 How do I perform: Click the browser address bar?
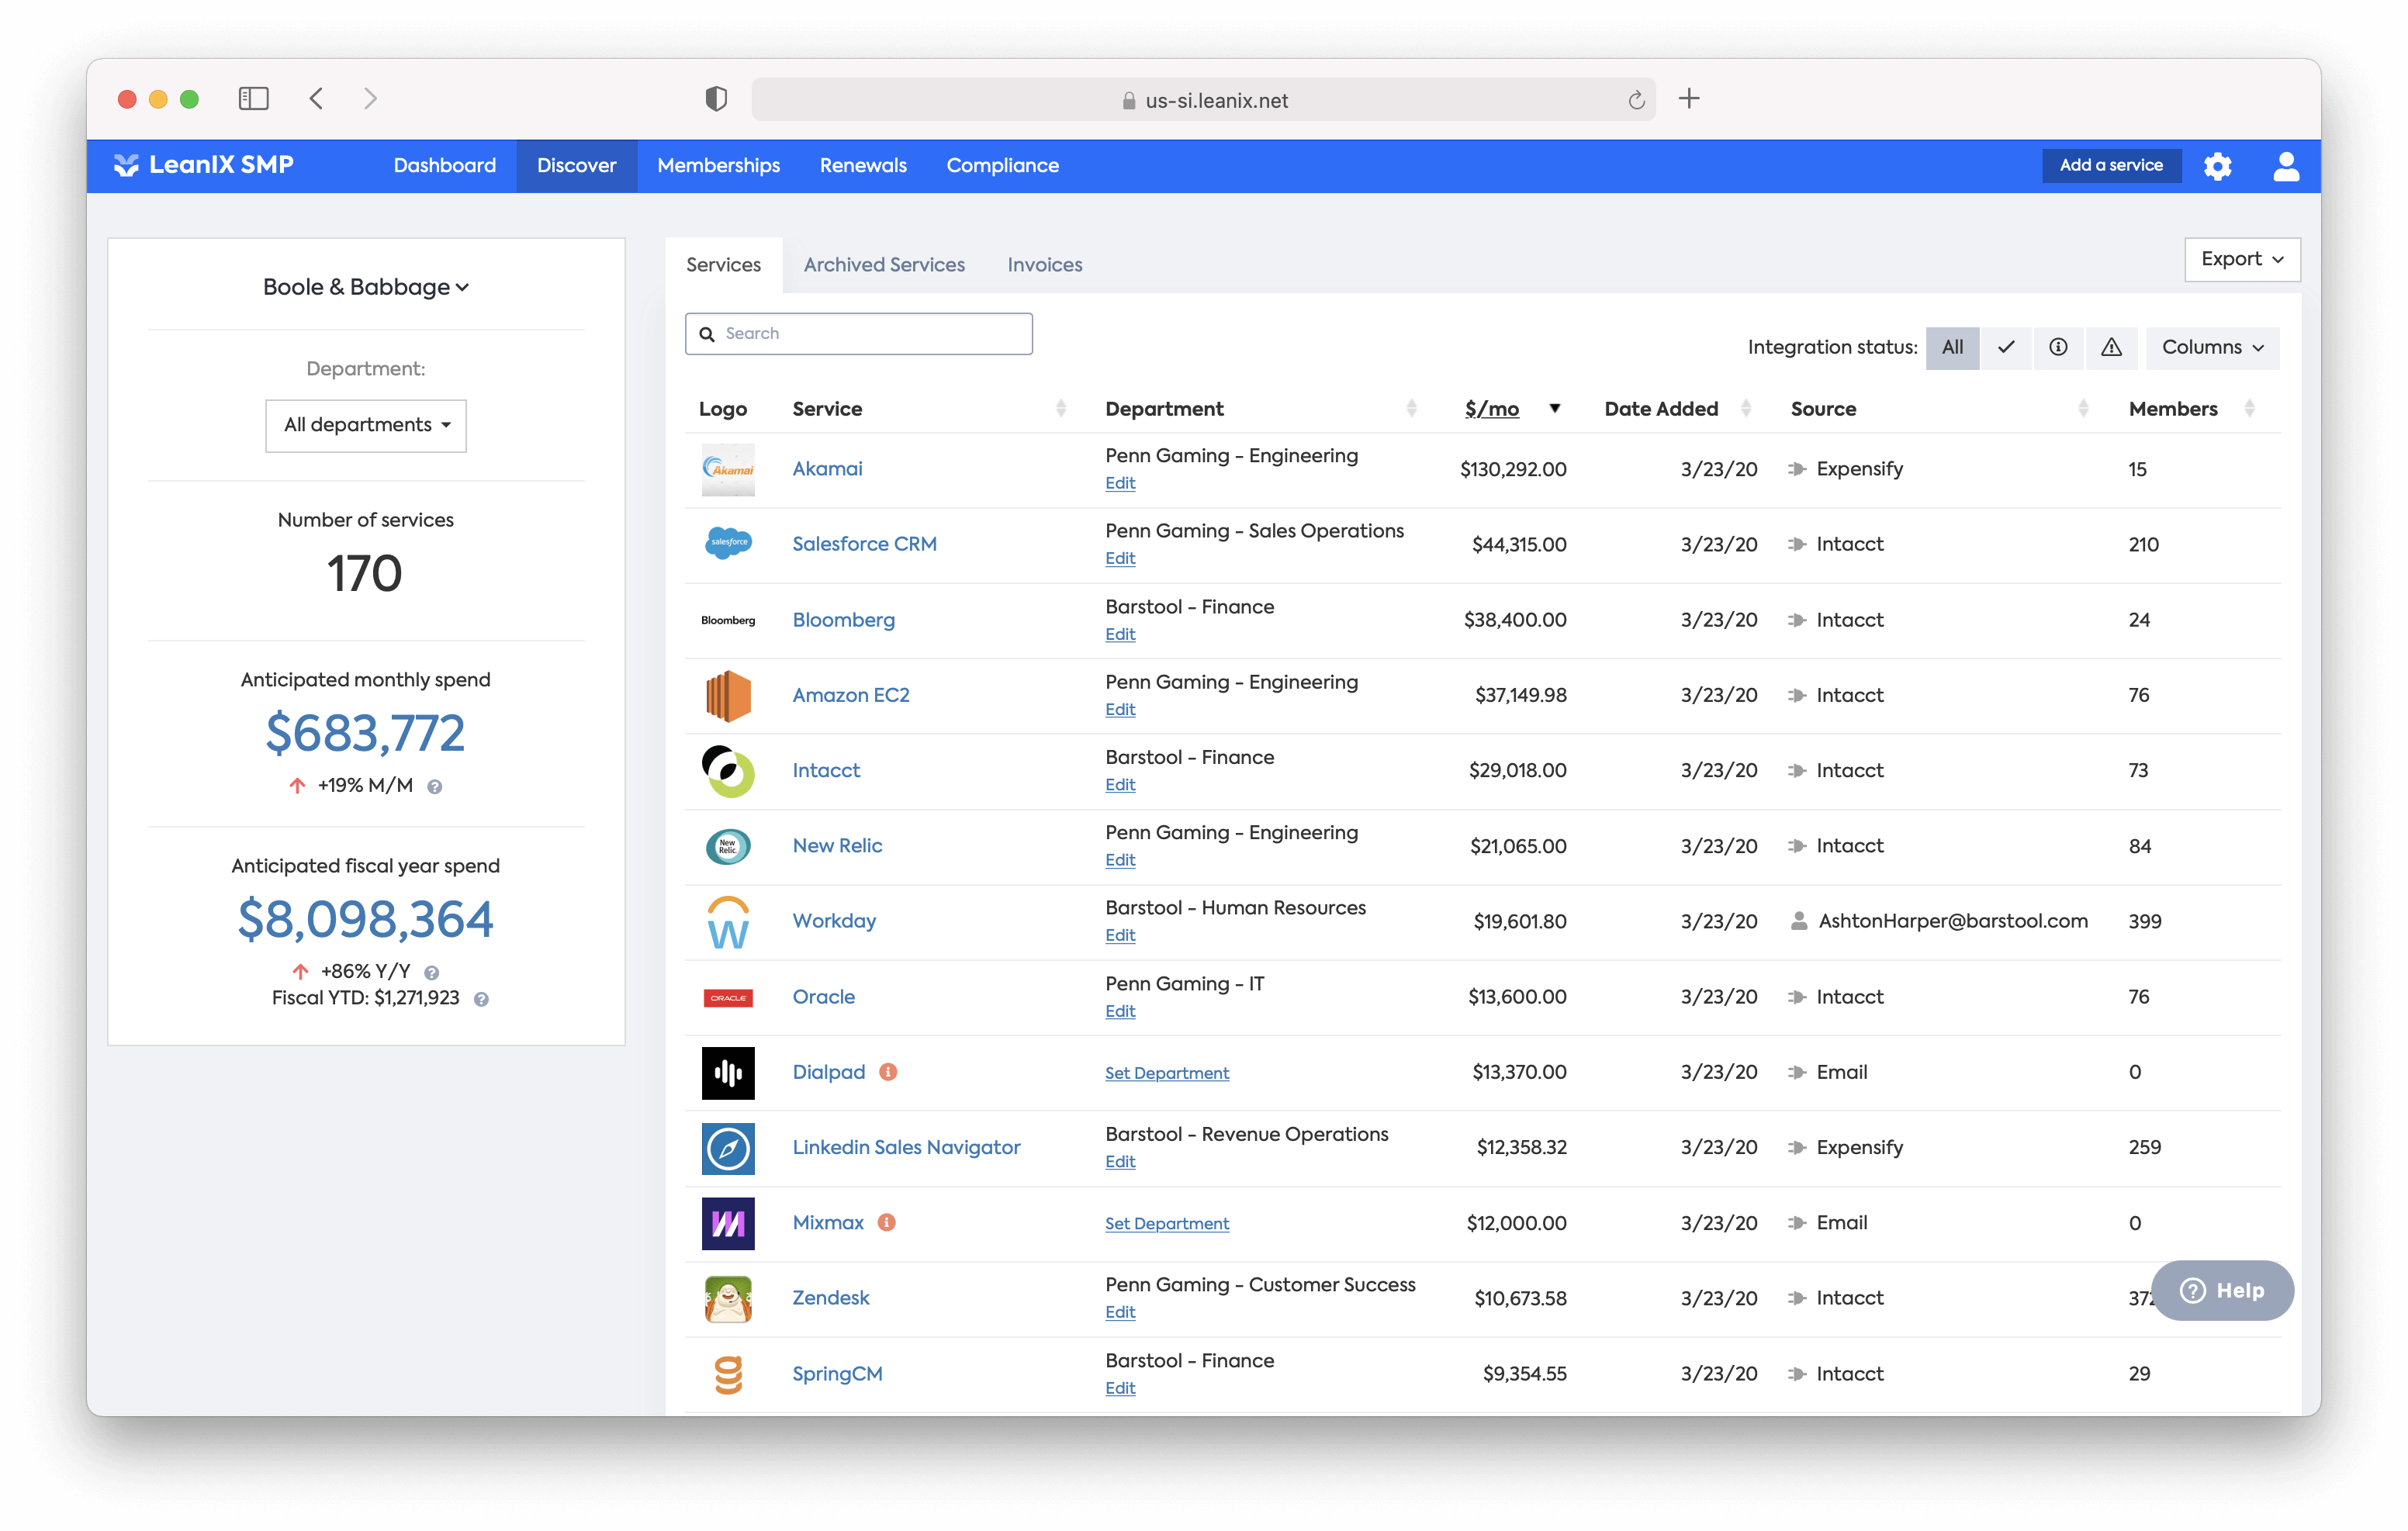[x=1203, y=99]
